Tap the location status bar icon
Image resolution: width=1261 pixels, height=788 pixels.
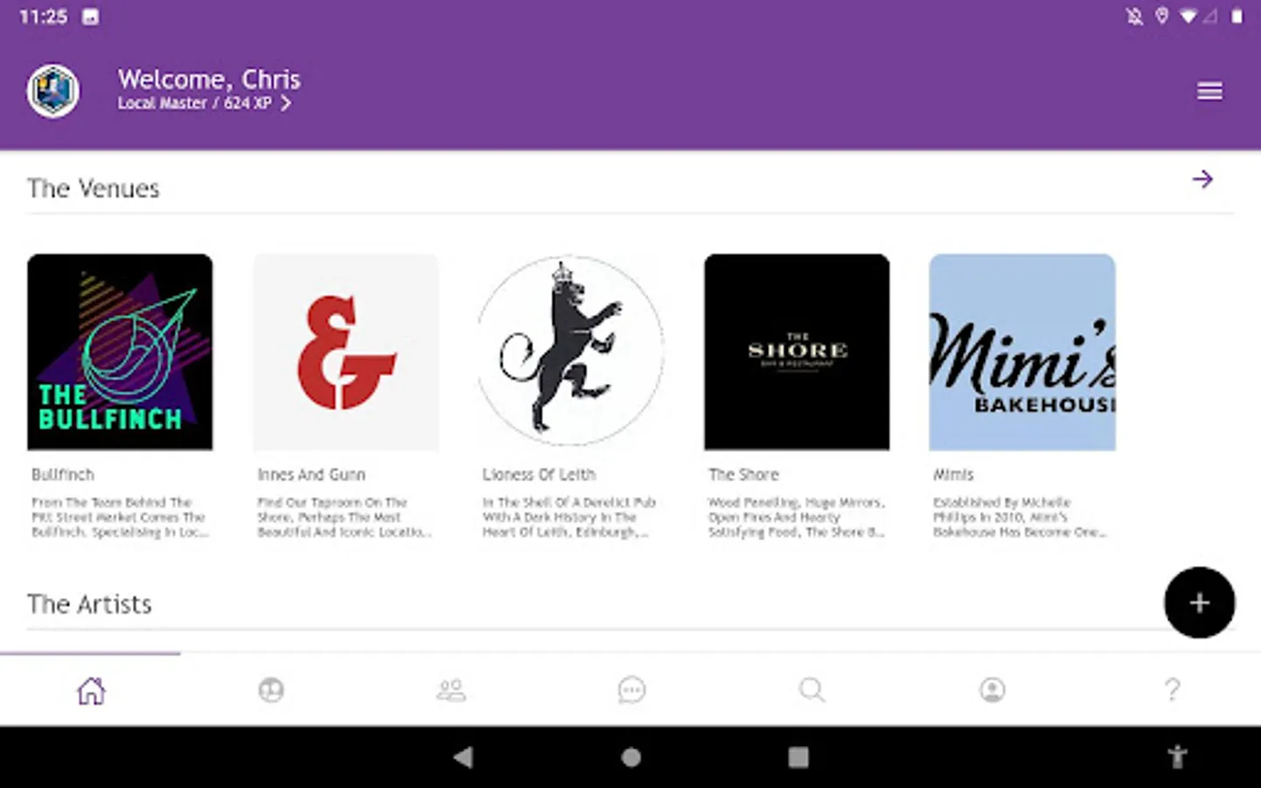1162,16
